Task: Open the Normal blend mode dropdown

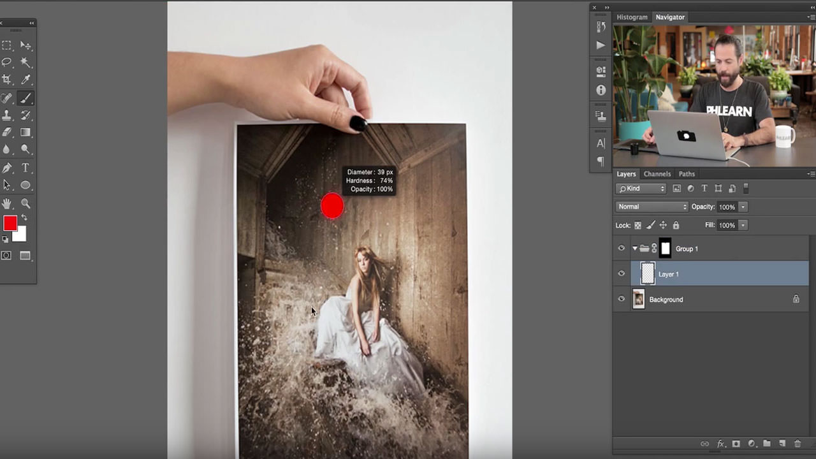Action: [652, 207]
